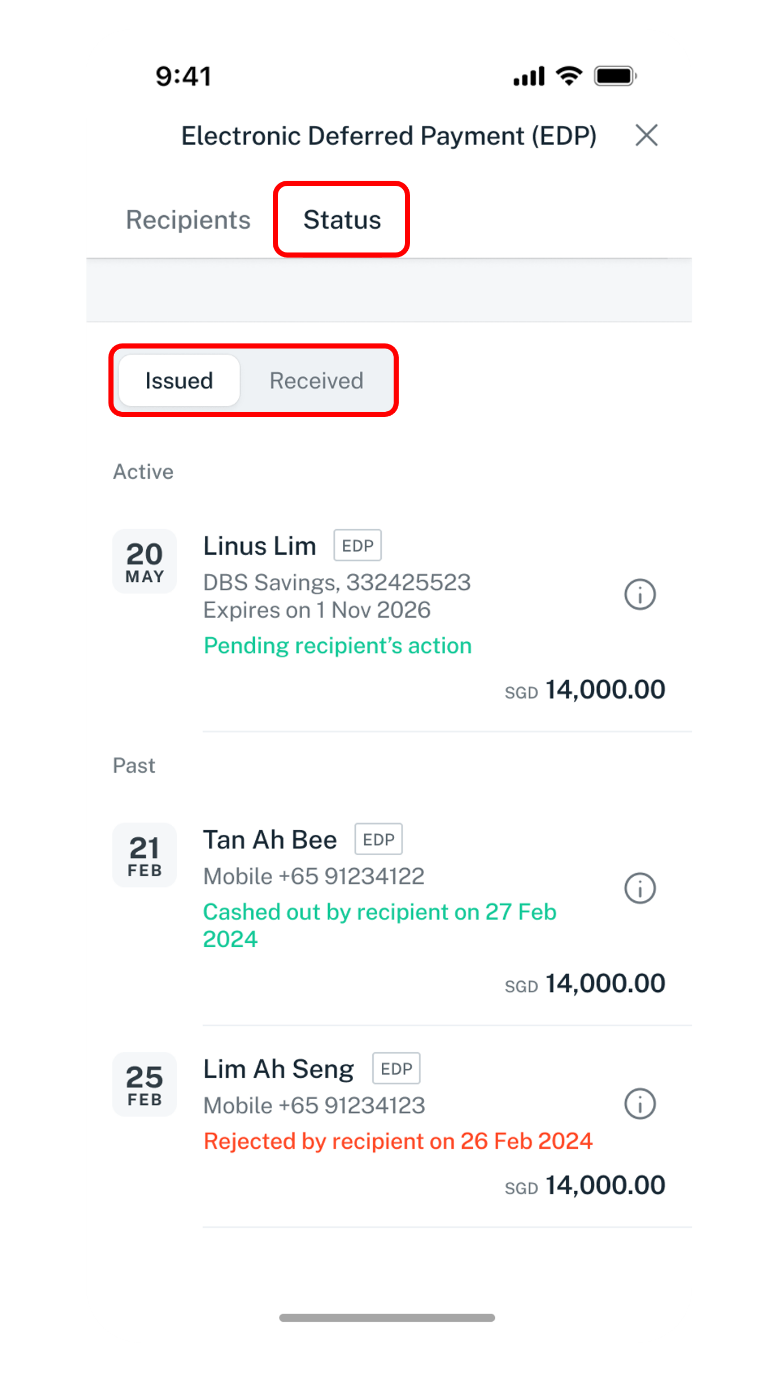776x1398 pixels.
Task: Tap the battery icon in status bar
Action: (616, 76)
